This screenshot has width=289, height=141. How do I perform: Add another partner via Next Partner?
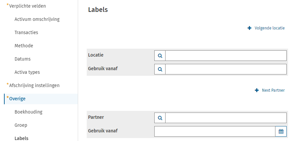(273, 90)
